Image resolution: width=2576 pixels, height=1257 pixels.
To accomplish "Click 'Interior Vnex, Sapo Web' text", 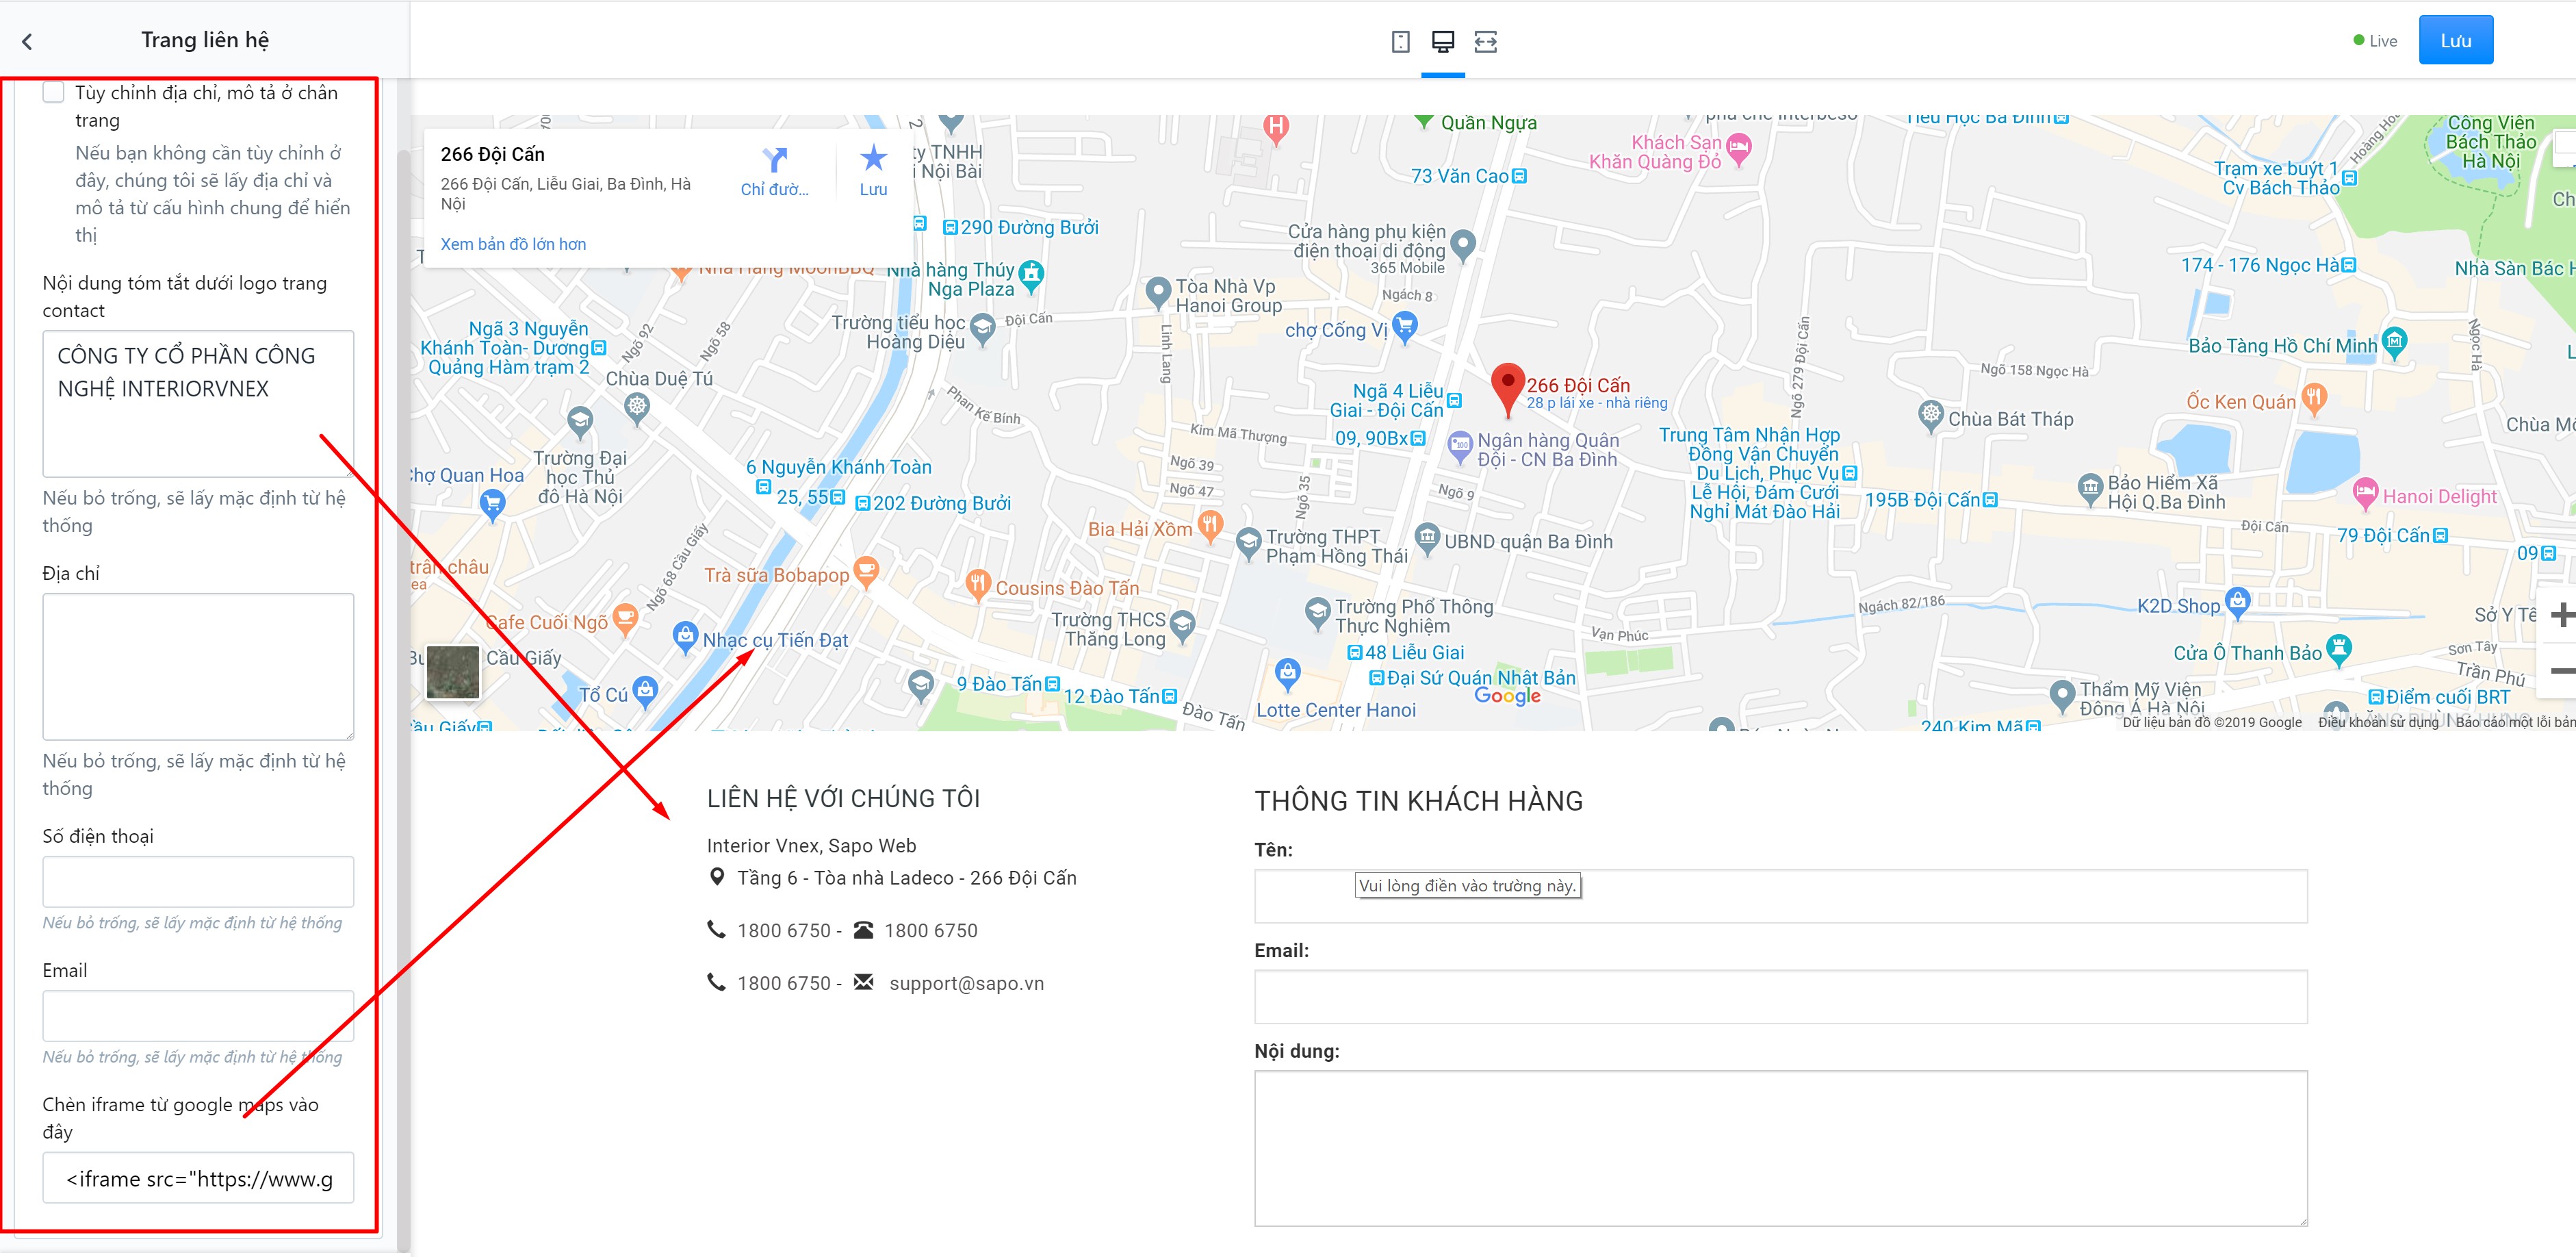I will 811,846.
